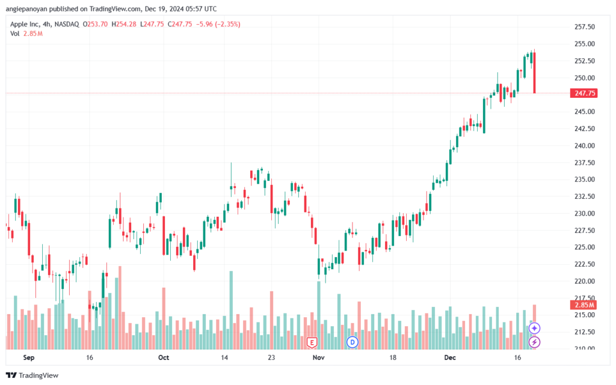Click the TradingView logo icon
This screenshot has height=385, width=616.
click(11, 375)
